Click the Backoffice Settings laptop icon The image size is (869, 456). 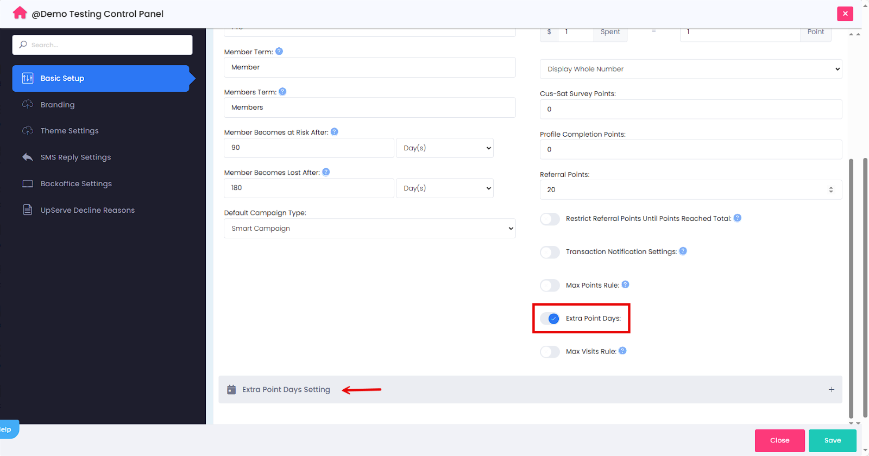click(28, 183)
